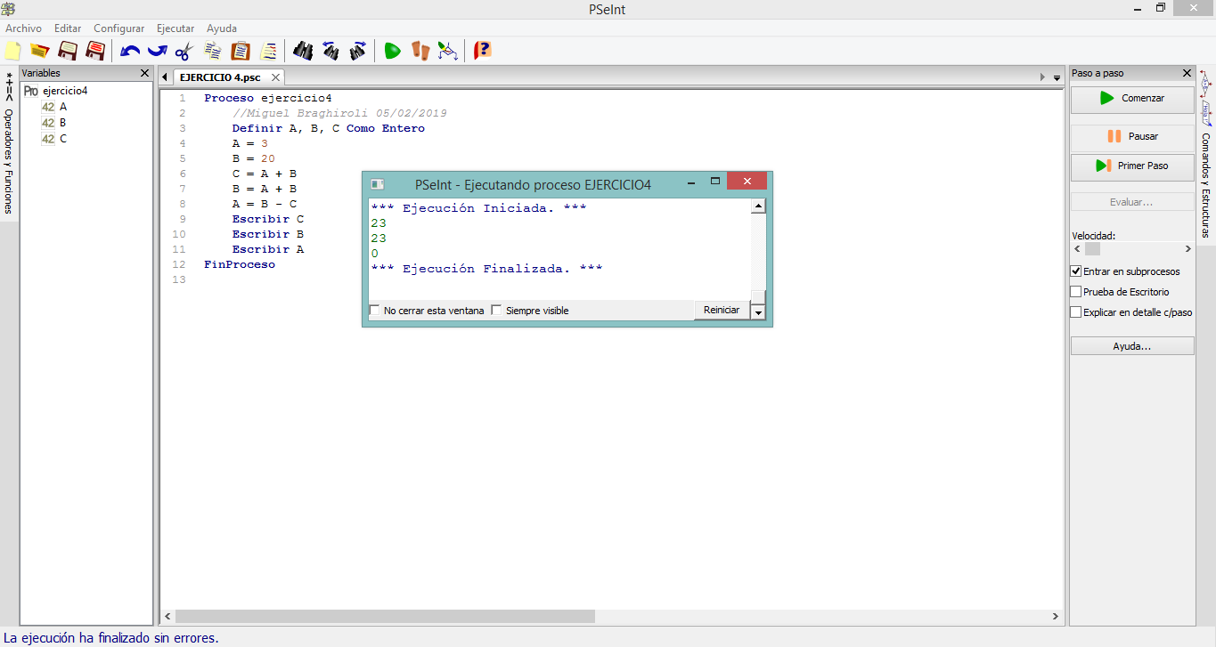The width and height of the screenshot is (1216, 647).
Task: Click the Comenzar button in Paso a paso
Action: click(1131, 98)
